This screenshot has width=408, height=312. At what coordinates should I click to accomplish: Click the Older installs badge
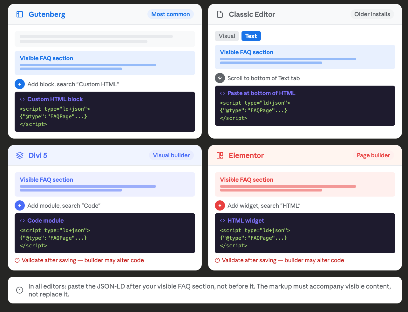tap(372, 14)
